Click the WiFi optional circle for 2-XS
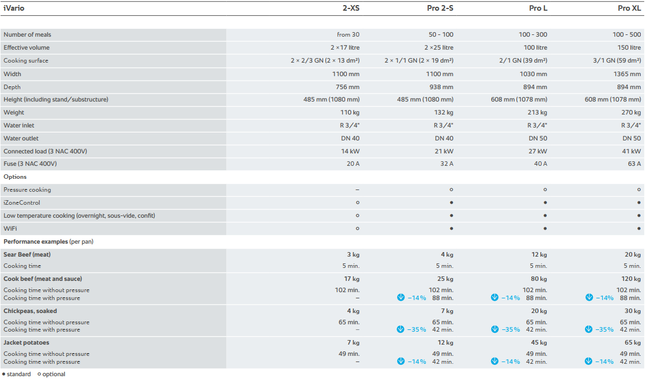The image size is (647, 379). point(358,228)
